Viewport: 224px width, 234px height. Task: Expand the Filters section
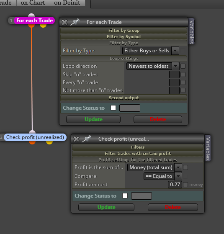point(138,147)
